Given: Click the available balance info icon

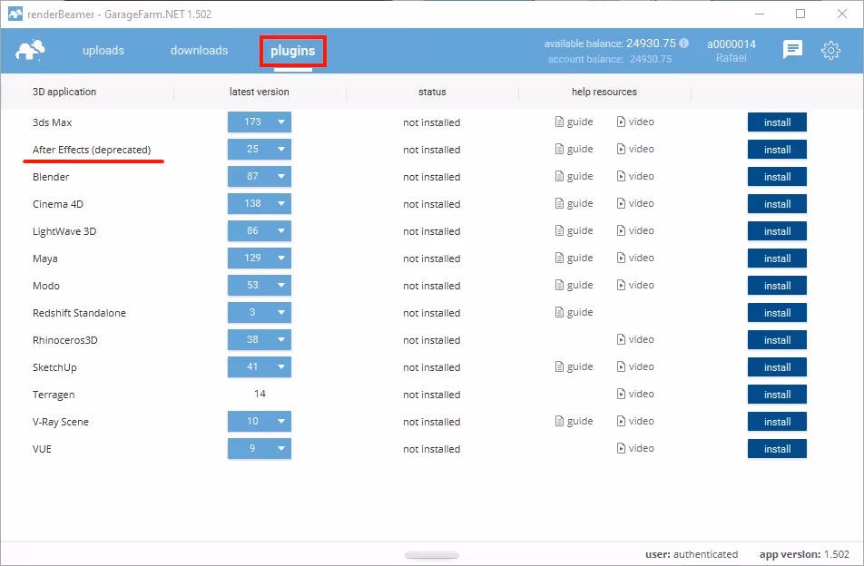Looking at the screenshot, I should [683, 43].
